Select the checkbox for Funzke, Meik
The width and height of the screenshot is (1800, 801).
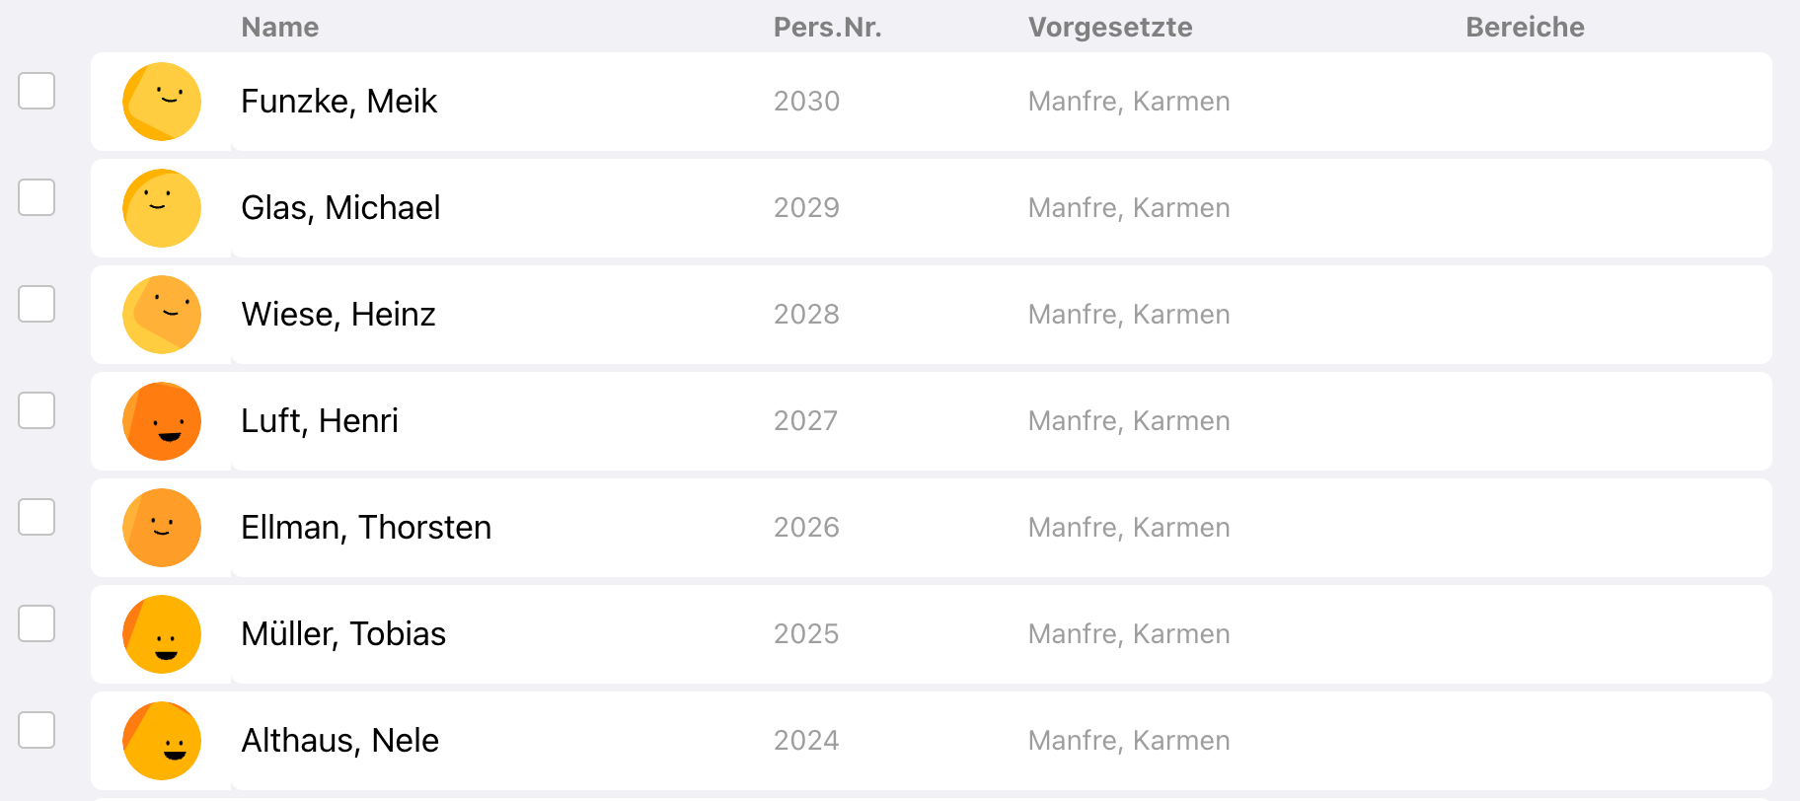tap(37, 91)
